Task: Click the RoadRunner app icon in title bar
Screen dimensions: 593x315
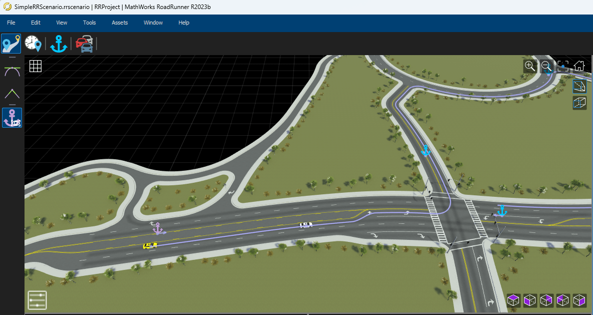Action: 7,7
